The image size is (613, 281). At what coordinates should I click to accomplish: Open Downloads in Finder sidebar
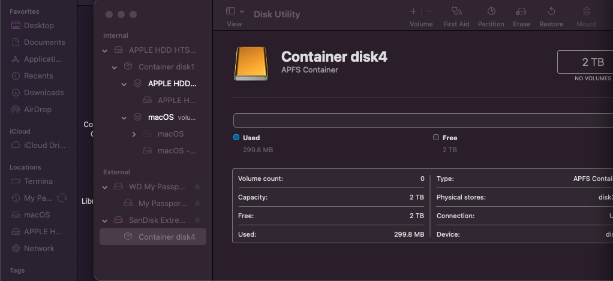[x=43, y=93]
